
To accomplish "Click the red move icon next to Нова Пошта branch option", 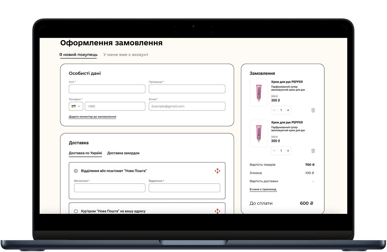I will click(x=218, y=171).
